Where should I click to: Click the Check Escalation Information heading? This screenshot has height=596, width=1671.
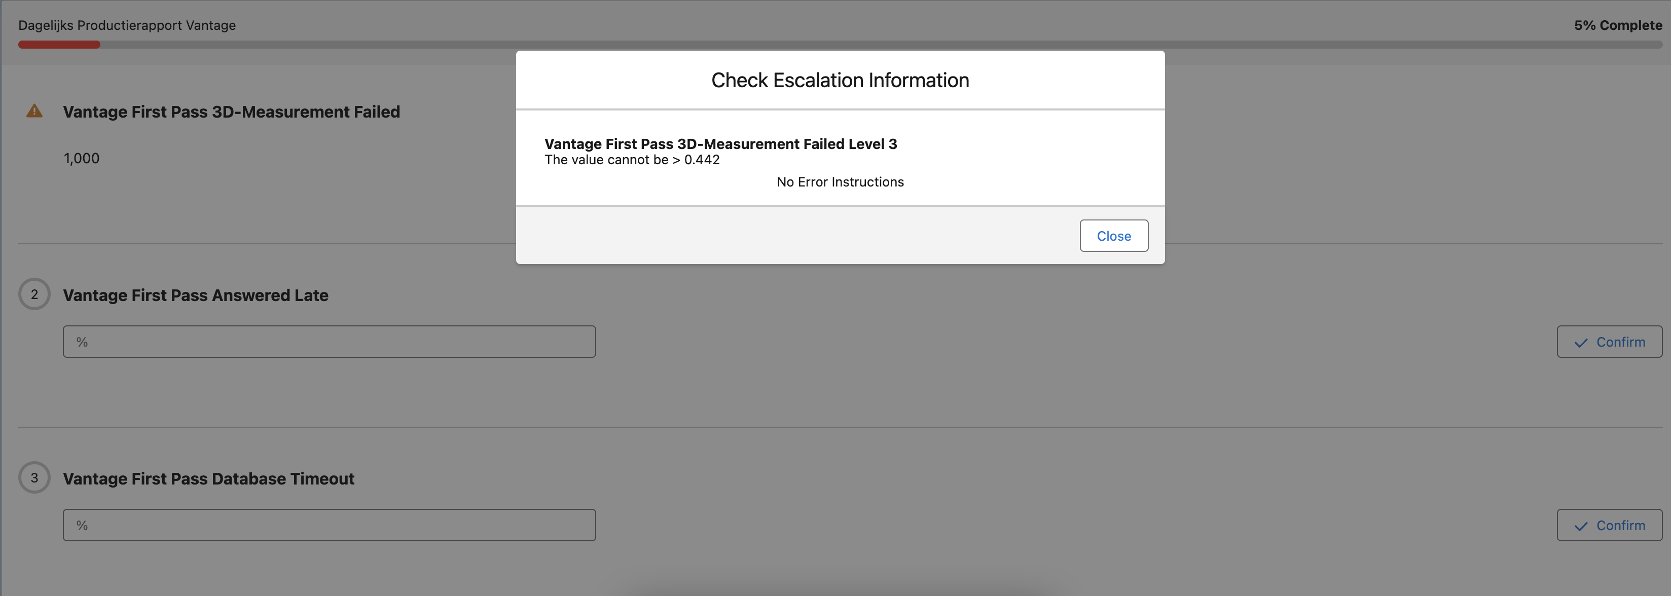tap(840, 81)
